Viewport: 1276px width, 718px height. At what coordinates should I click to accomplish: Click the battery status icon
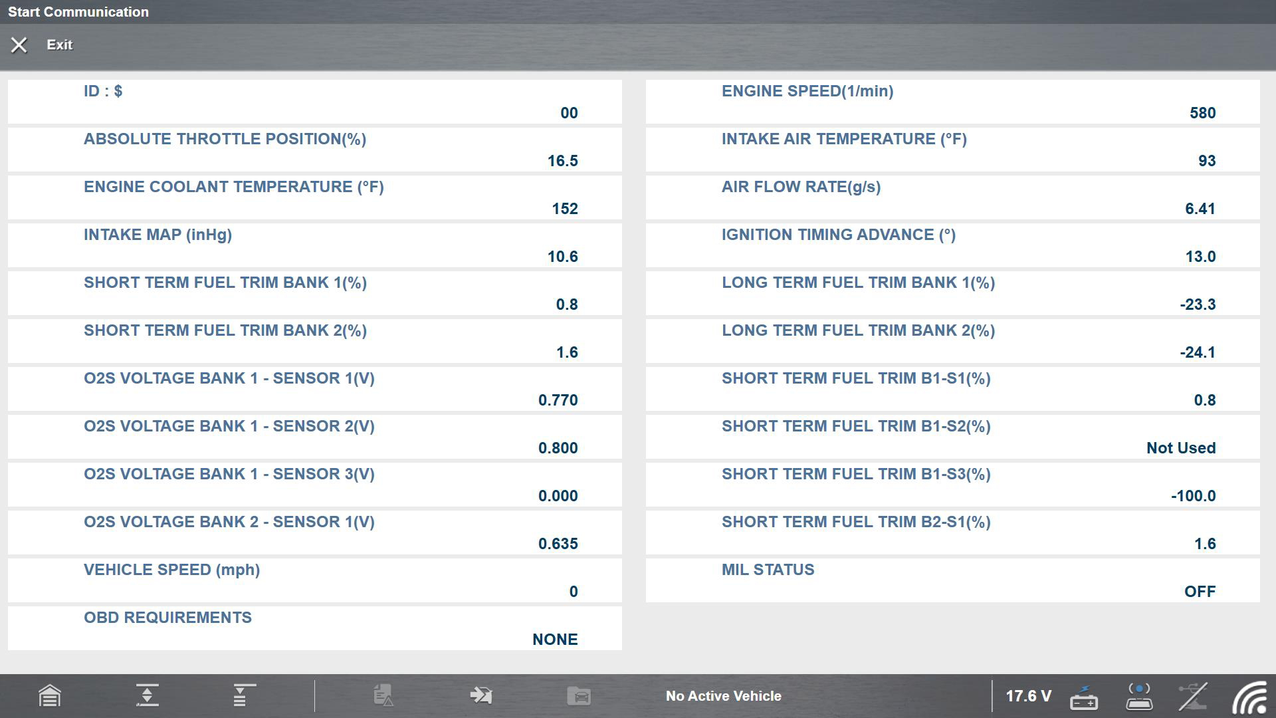(x=1084, y=697)
